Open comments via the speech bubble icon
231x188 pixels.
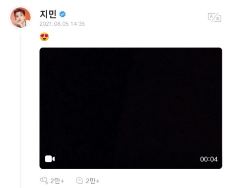80,181
